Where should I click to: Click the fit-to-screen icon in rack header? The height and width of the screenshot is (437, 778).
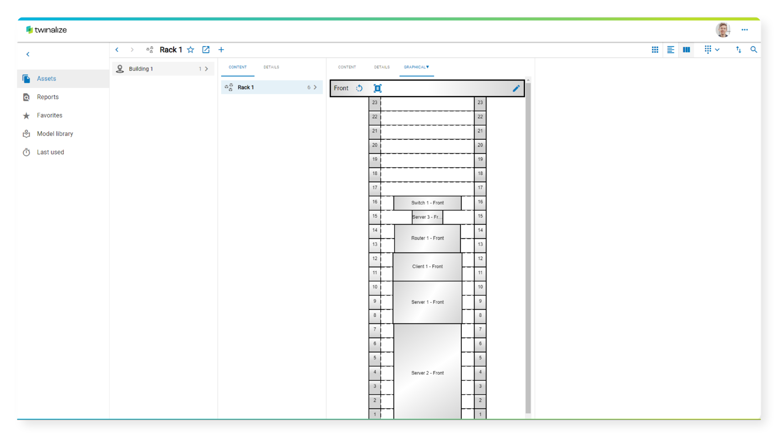(378, 88)
